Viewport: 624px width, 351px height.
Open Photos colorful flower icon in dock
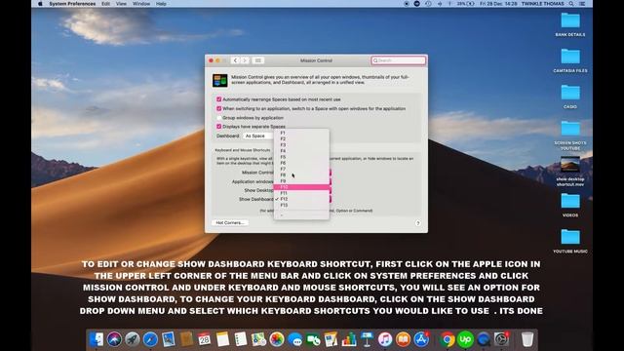tap(277, 339)
